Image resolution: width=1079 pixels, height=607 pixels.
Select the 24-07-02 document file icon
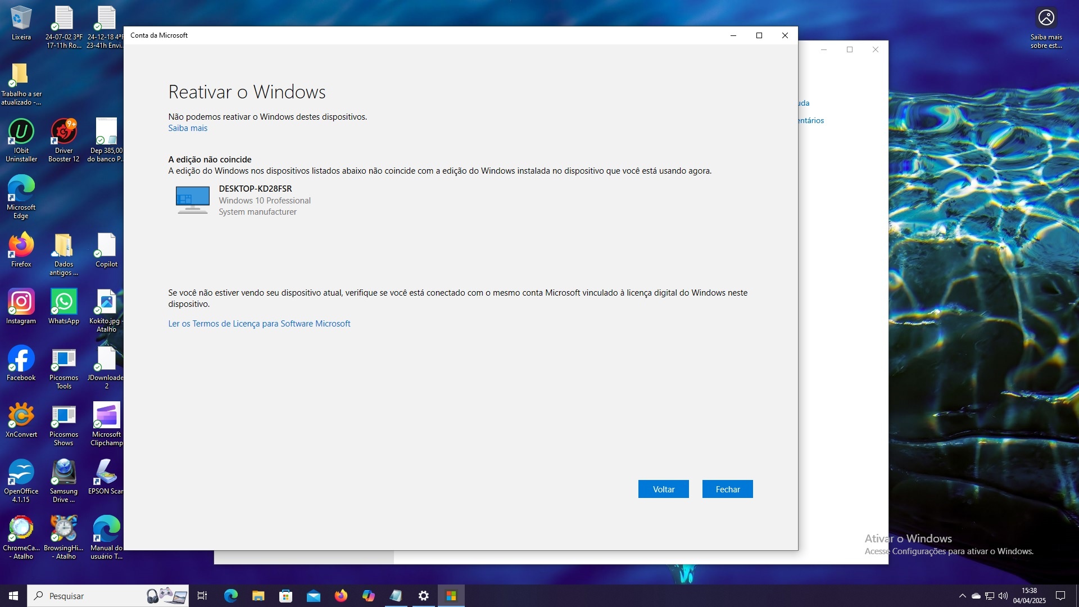pyautogui.click(x=64, y=28)
